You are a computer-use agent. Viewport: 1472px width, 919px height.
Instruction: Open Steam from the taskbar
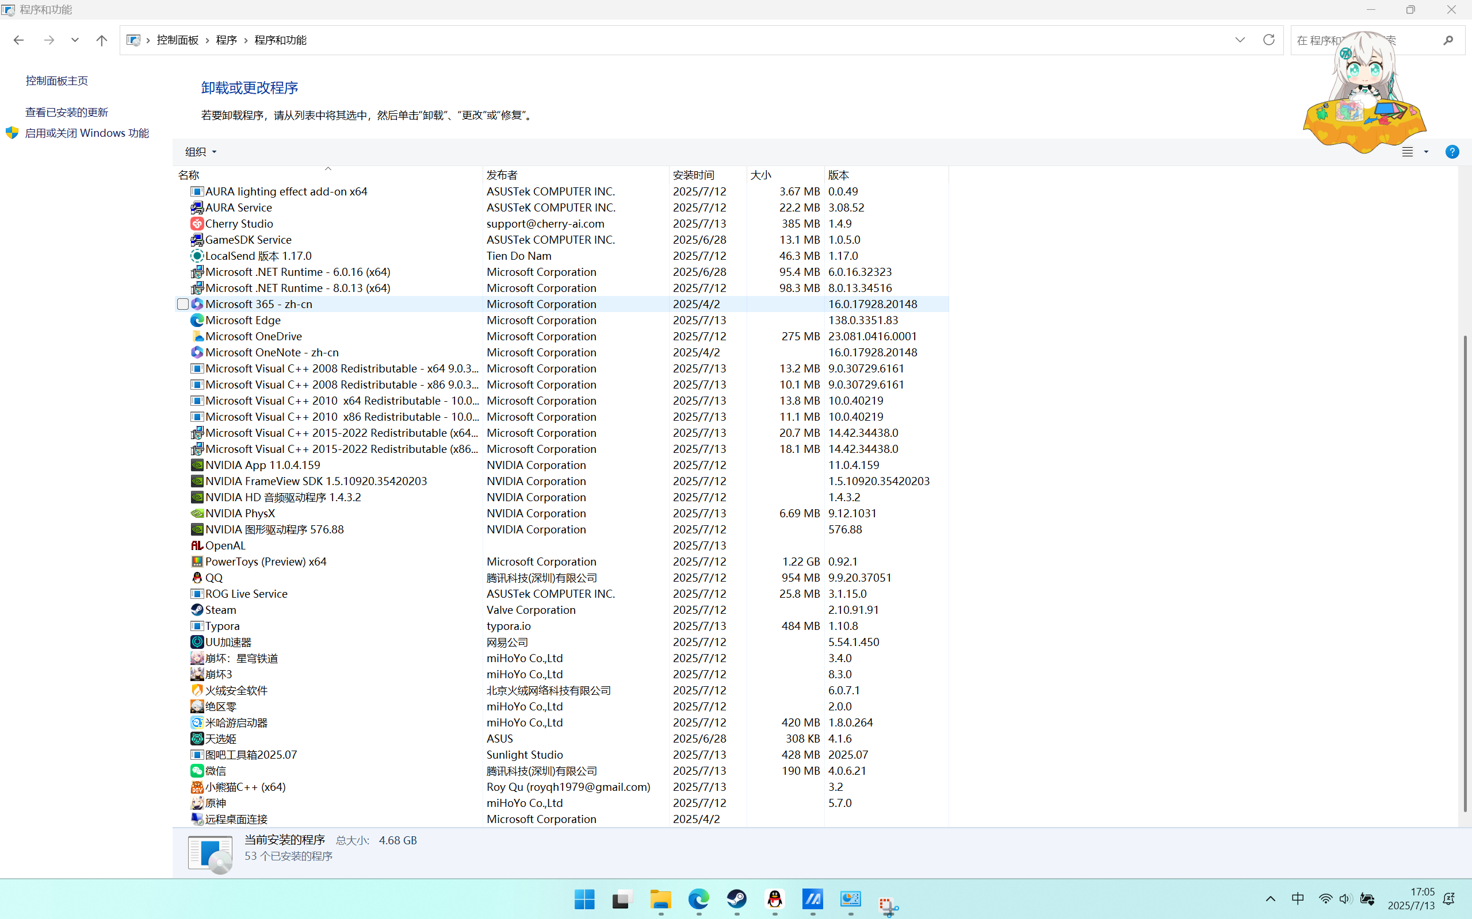(x=737, y=899)
